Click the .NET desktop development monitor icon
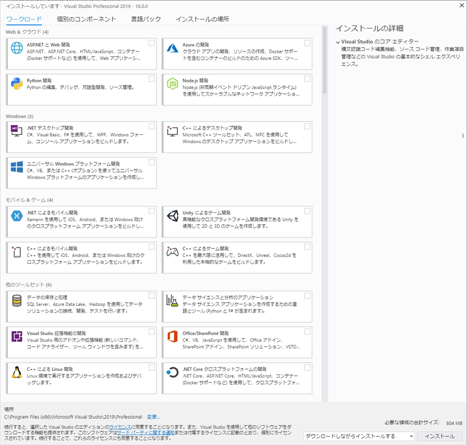 click(x=16, y=131)
